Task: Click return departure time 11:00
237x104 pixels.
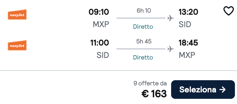Action: 99,42
